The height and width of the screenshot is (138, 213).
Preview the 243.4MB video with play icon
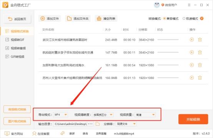point(192,39)
